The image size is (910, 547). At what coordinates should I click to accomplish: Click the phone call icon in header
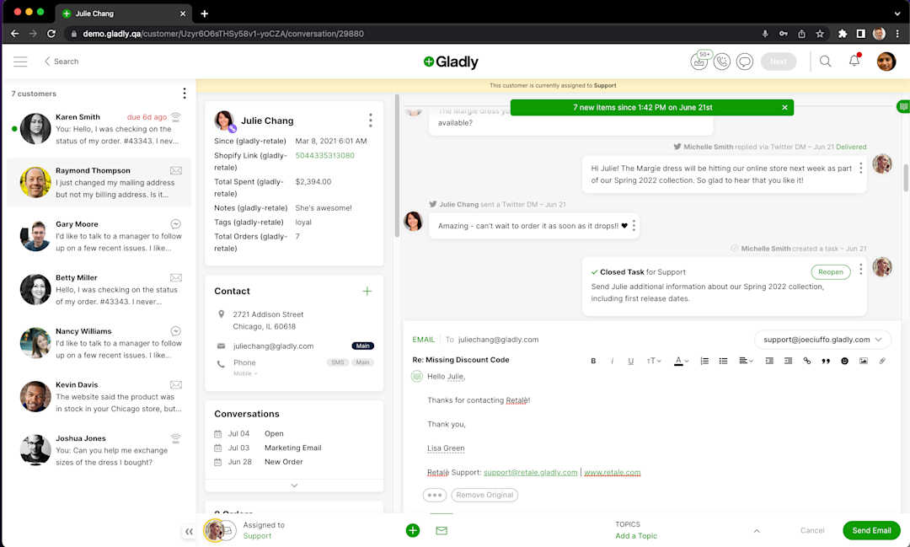[x=722, y=62]
